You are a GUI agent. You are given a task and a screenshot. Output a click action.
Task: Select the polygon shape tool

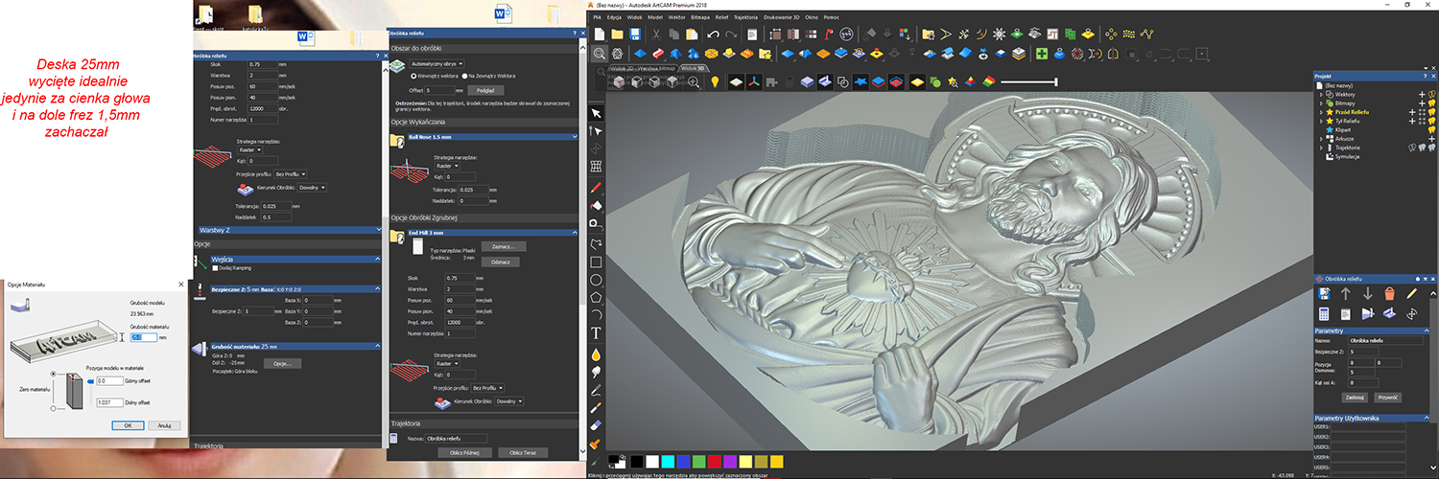[x=596, y=297]
